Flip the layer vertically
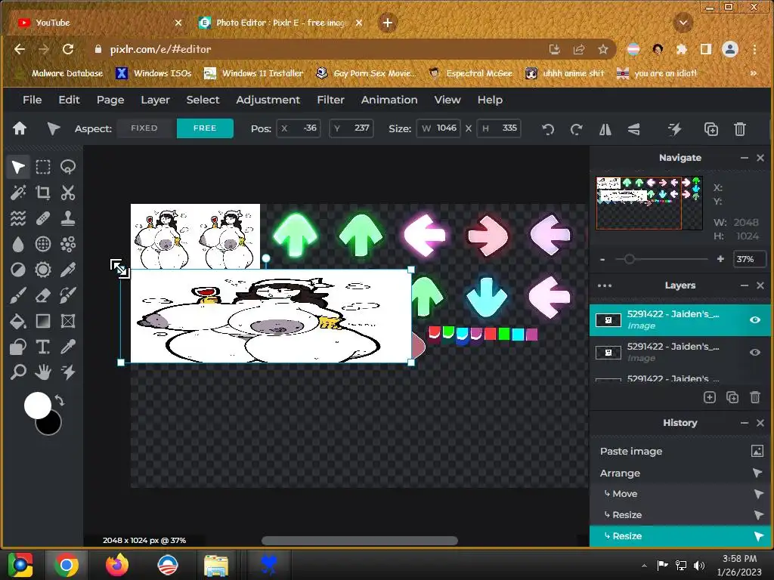The width and height of the screenshot is (774, 580). (x=634, y=129)
